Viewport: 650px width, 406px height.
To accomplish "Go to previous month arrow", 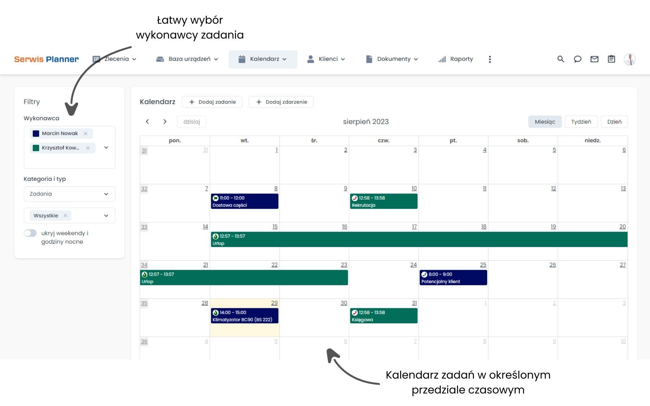I will pyautogui.click(x=147, y=121).
